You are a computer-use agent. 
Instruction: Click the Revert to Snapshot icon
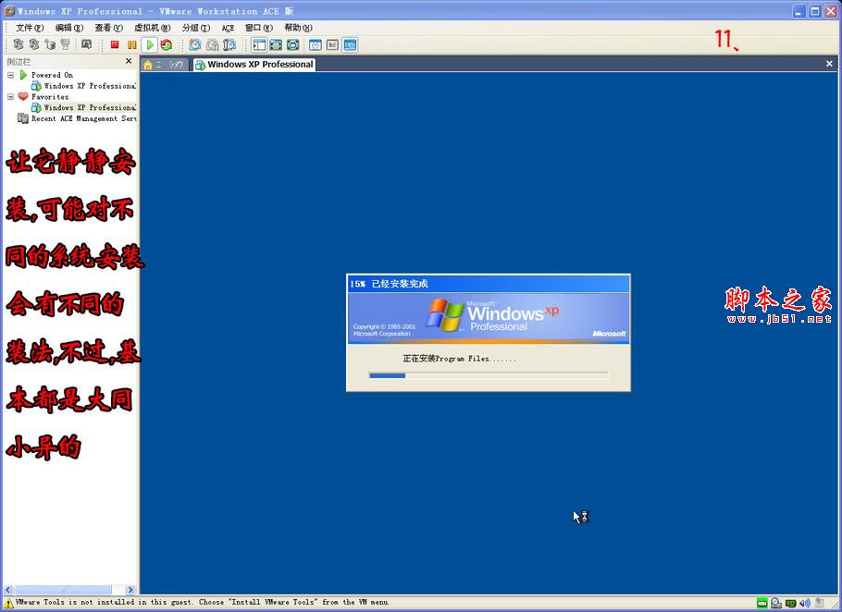click(213, 45)
